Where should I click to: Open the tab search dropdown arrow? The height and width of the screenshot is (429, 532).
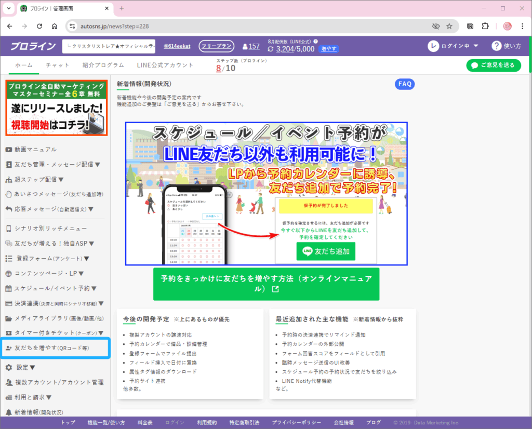point(9,8)
